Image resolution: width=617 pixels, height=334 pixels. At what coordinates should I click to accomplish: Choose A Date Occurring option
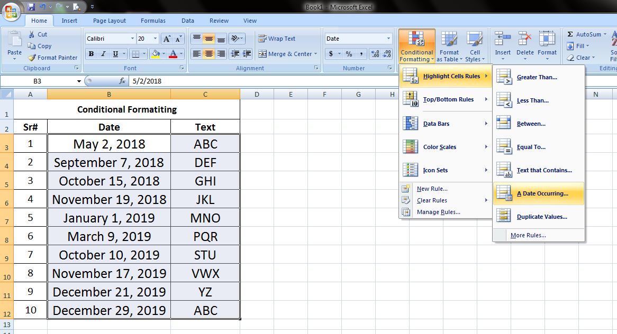(541, 193)
